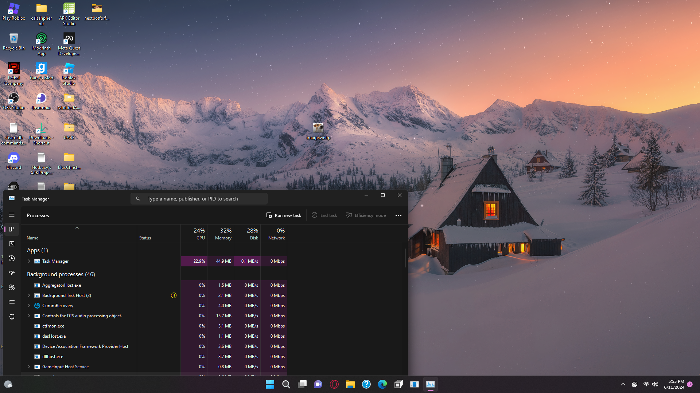The width and height of the screenshot is (700, 393).
Task: Click Run new task button
Action: (x=284, y=215)
